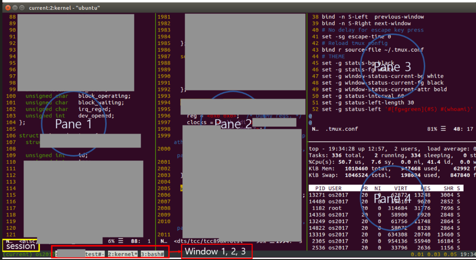Click the process row with PID 13319
Viewport: 476px width, 260px height.
(x=385, y=235)
